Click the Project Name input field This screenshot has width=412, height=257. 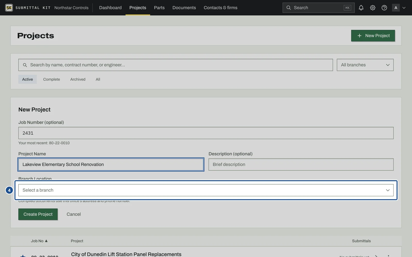111,164
